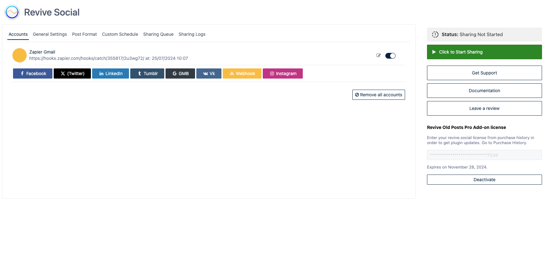Screen dimensions: 549x268
Task: View the Sharing Queue tab
Action: (158, 34)
